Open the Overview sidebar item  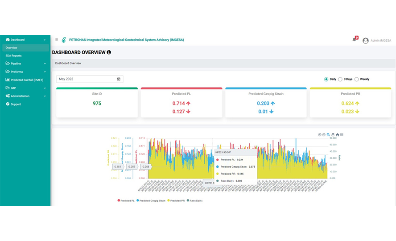[25, 48]
